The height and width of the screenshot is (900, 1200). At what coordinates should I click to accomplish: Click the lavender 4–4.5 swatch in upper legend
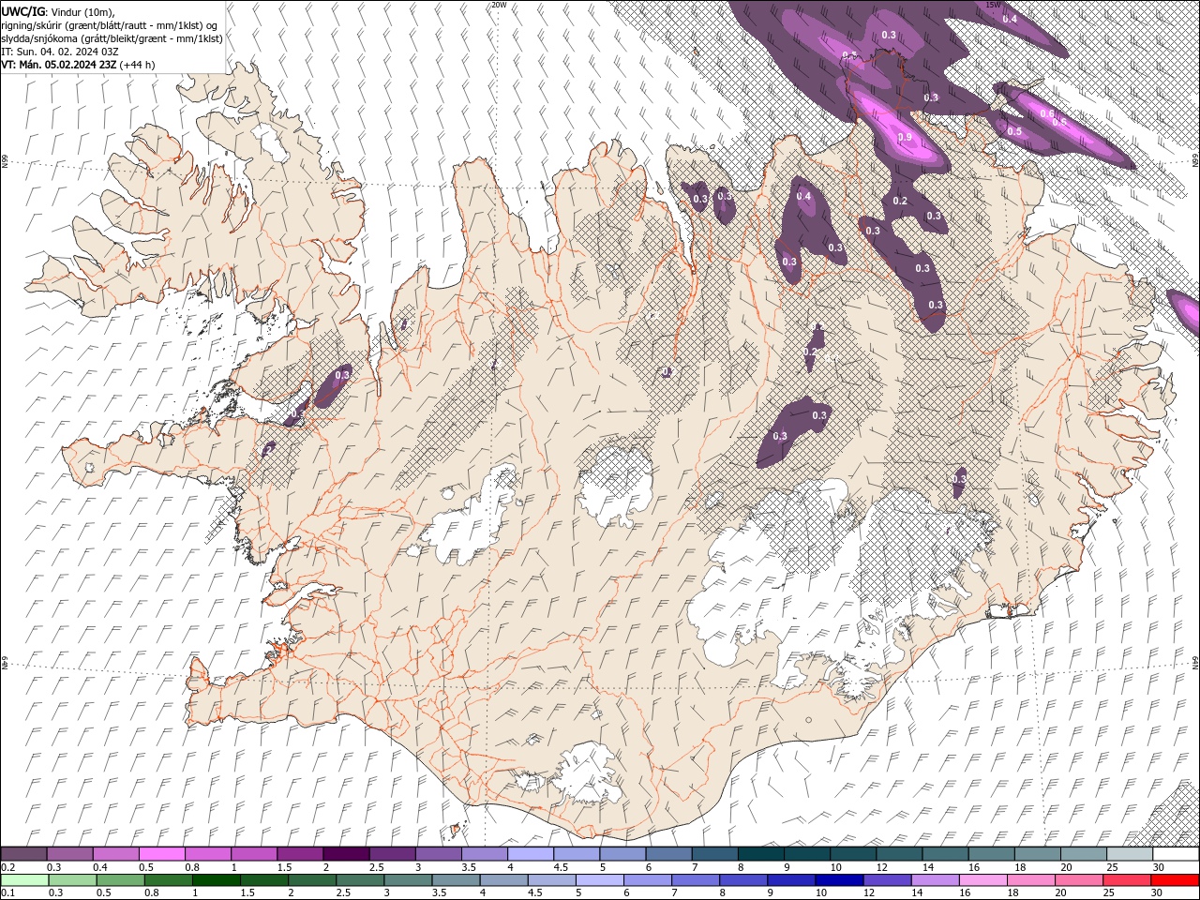coord(530,854)
